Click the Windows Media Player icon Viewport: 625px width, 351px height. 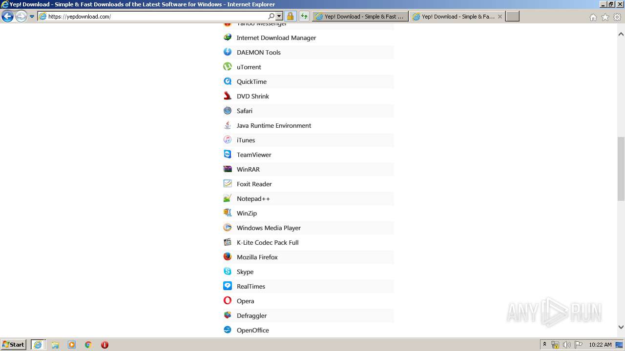[228, 228]
